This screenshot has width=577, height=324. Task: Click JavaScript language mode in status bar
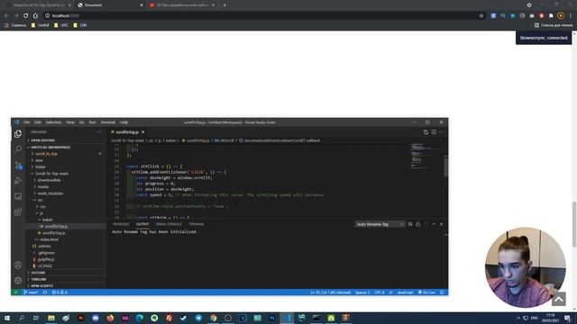point(405,292)
